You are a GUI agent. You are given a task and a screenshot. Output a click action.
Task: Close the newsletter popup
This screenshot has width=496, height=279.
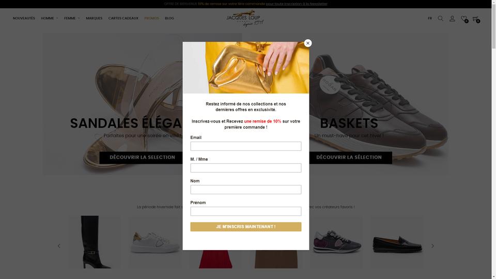(307, 43)
